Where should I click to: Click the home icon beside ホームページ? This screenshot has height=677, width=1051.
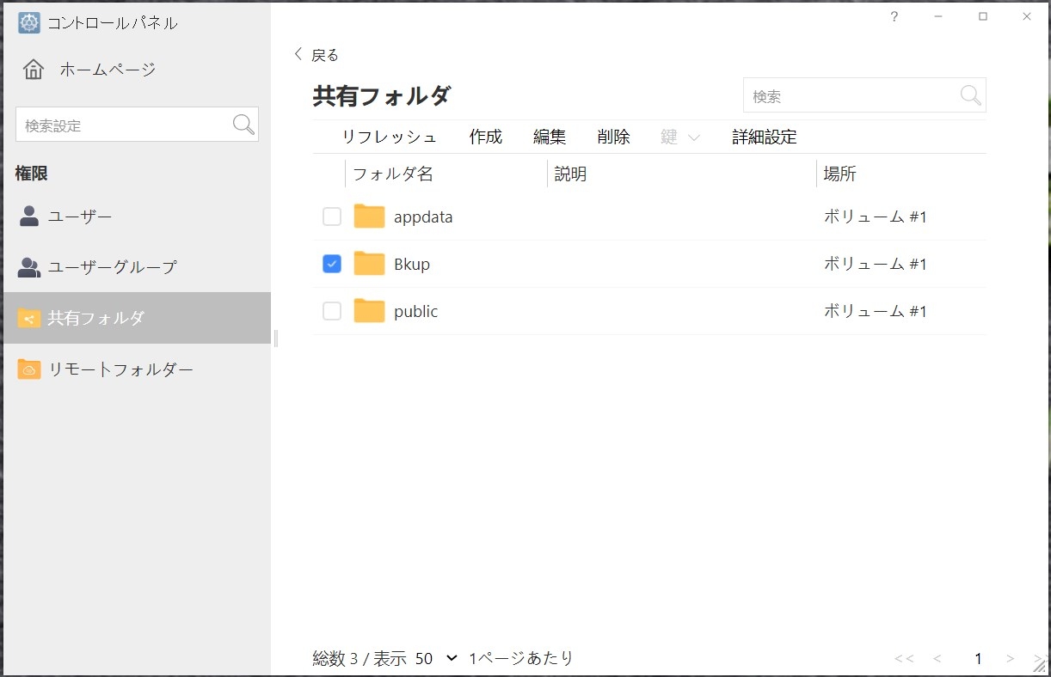tap(34, 70)
